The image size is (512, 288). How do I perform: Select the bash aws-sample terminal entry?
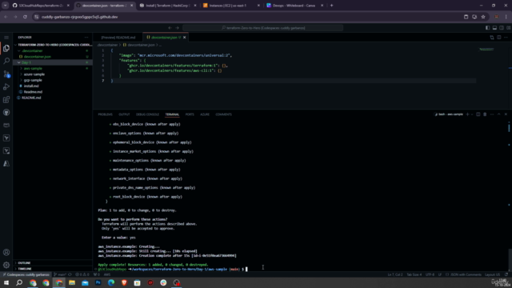point(449,114)
